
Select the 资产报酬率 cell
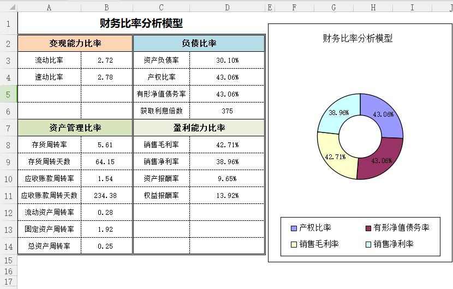point(161,178)
